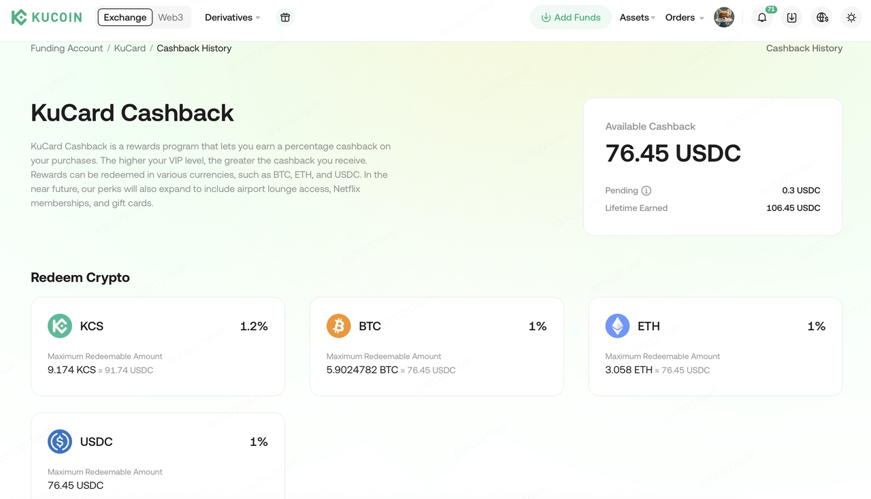The height and width of the screenshot is (499, 871).
Task: Select the KCS redeem card
Action: pyautogui.click(x=158, y=347)
